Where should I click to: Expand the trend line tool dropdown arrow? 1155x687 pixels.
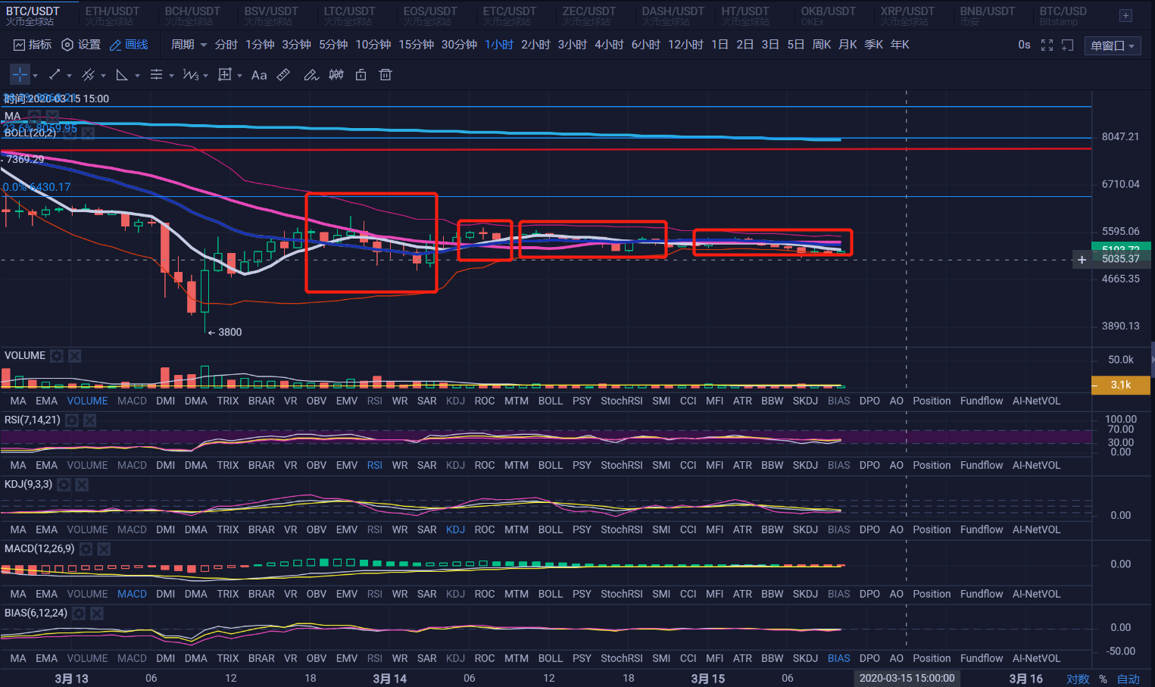(69, 76)
